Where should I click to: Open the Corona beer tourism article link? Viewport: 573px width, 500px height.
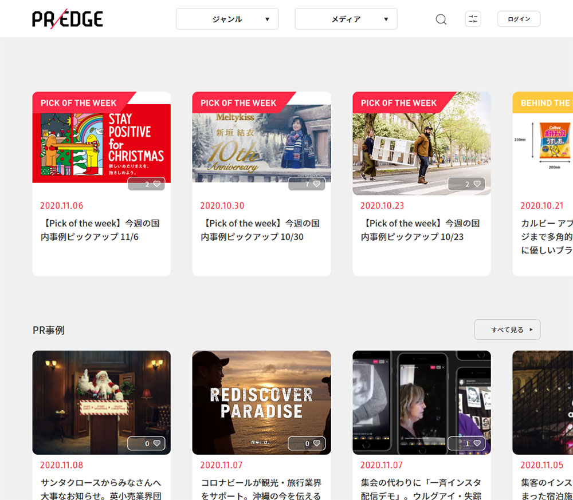261,486
